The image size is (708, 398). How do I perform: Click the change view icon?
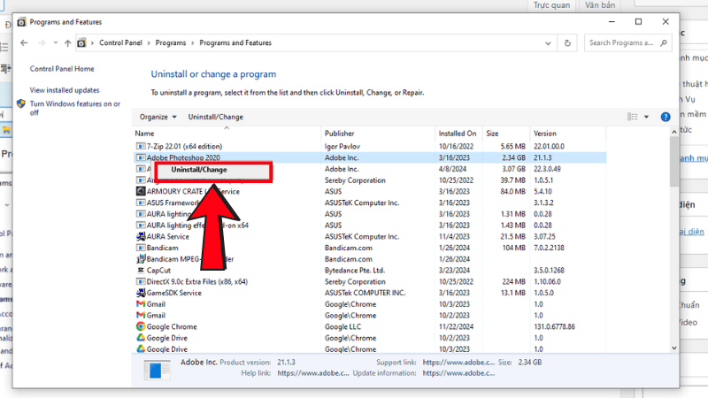click(x=633, y=117)
